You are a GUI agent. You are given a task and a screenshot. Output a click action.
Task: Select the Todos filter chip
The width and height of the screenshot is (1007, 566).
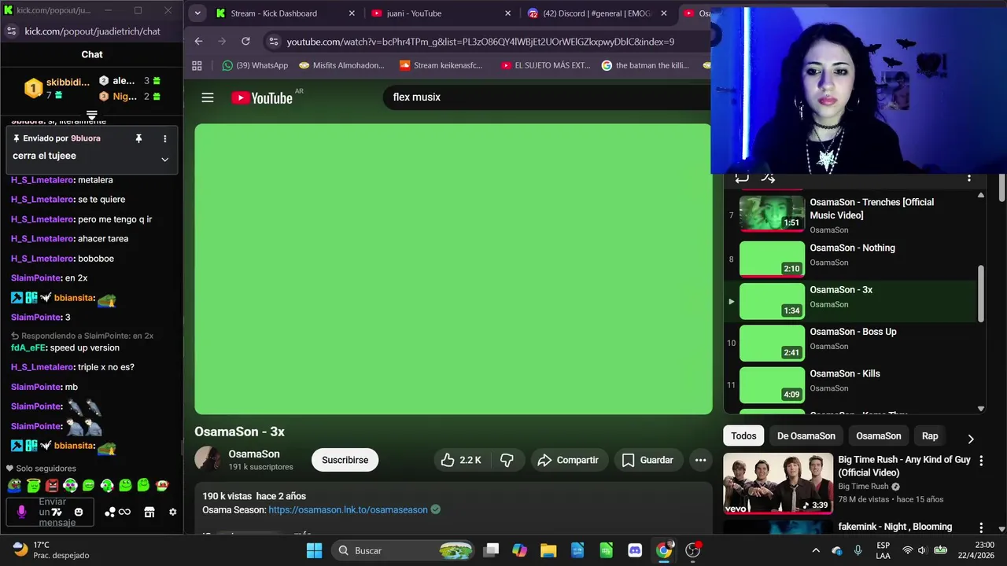pos(743,436)
